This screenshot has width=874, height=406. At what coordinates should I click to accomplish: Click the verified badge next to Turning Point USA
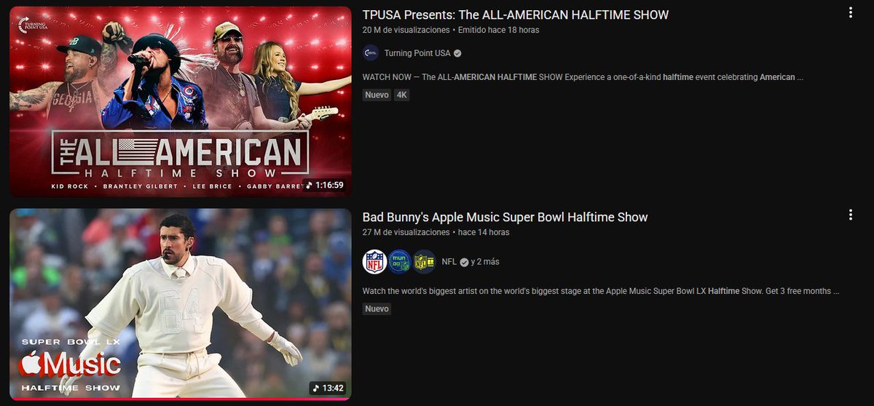click(457, 53)
